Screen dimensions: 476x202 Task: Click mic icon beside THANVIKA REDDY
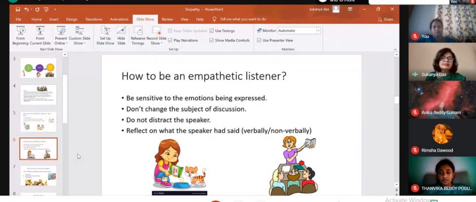point(415,188)
